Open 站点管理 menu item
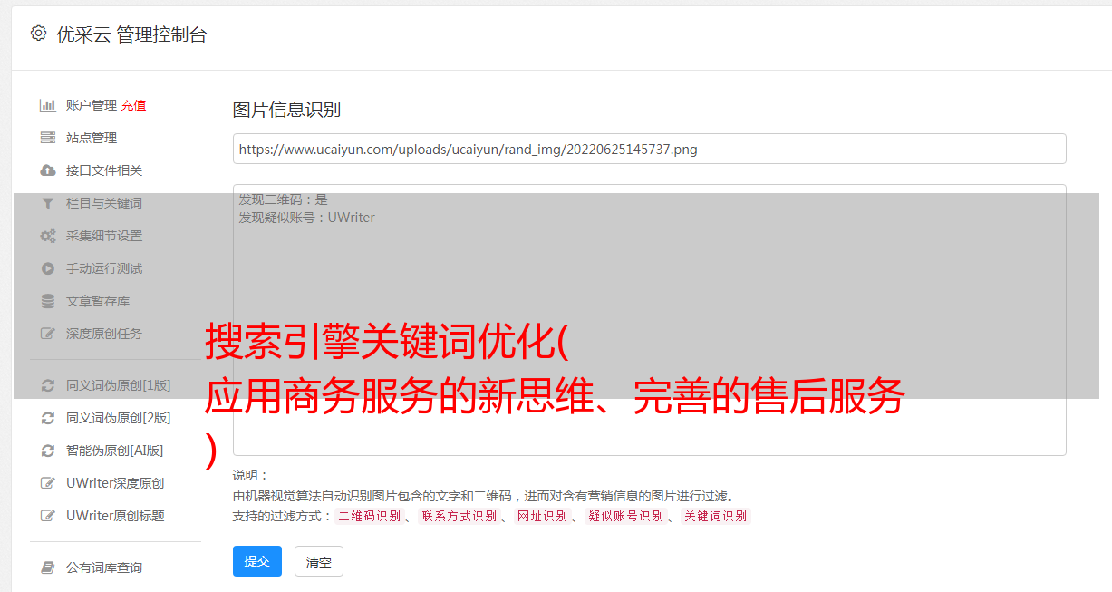This screenshot has height=592, width=1112. pyautogui.click(x=92, y=138)
